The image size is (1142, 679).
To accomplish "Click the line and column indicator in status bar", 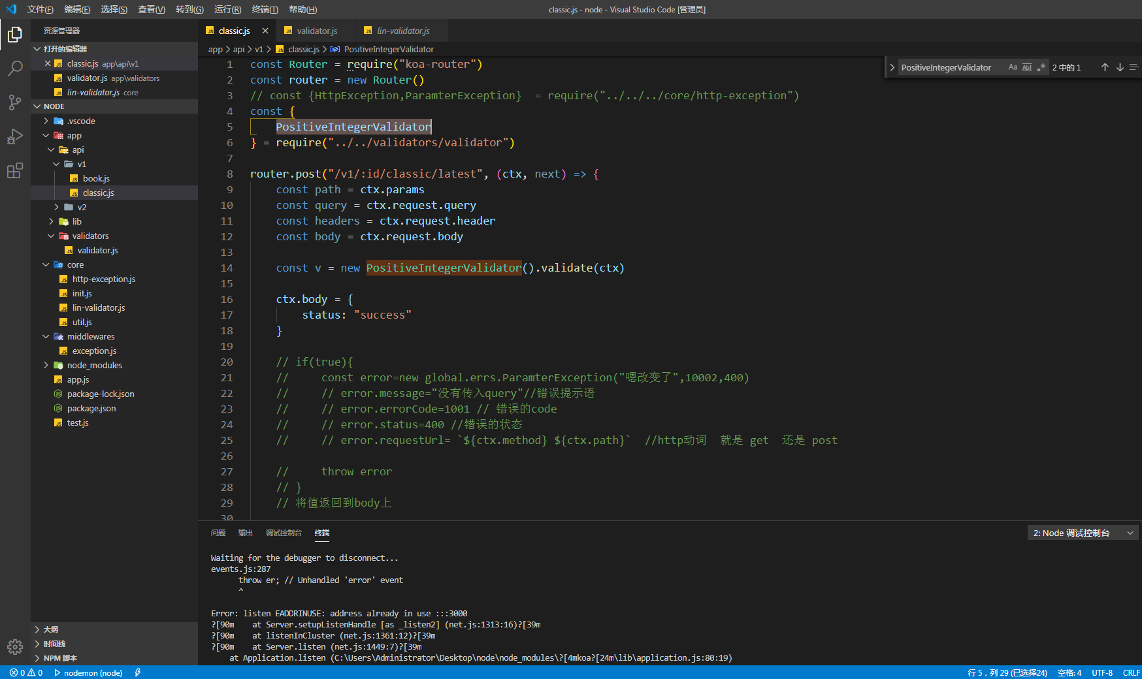I will coord(1007,672).
